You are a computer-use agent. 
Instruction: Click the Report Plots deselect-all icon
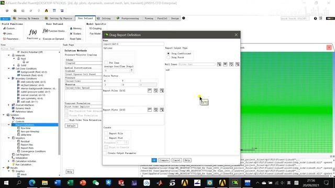(162, 110)
